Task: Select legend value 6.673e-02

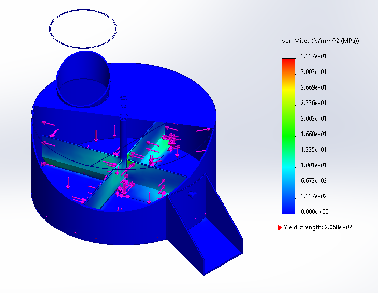Action: click(313, 181)
